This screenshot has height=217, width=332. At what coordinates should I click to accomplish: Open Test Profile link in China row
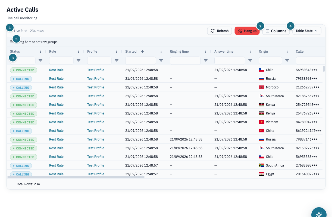point(96,131)
